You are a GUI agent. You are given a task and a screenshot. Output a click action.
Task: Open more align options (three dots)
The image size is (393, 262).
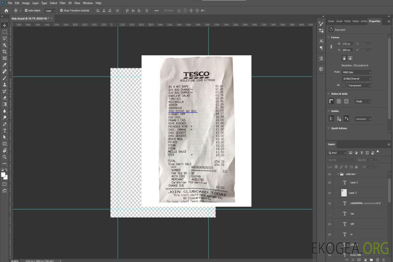tap(156, 11)
